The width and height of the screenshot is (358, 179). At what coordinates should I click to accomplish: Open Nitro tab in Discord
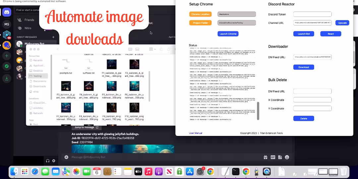tap(28, 28)
